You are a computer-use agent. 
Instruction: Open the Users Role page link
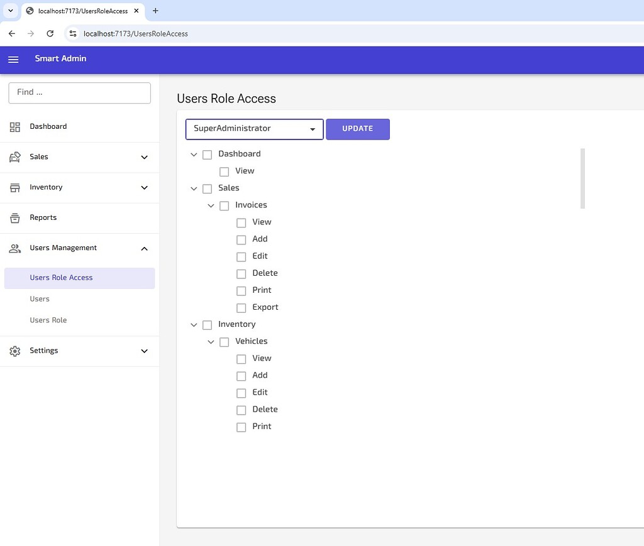(48, 320)
